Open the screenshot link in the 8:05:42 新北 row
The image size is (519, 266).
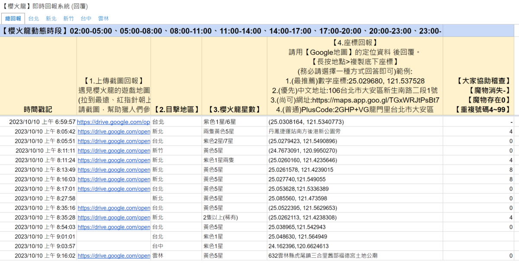(x=114, y=131)
